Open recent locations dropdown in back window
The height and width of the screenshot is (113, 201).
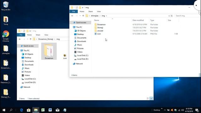(28, 39)
